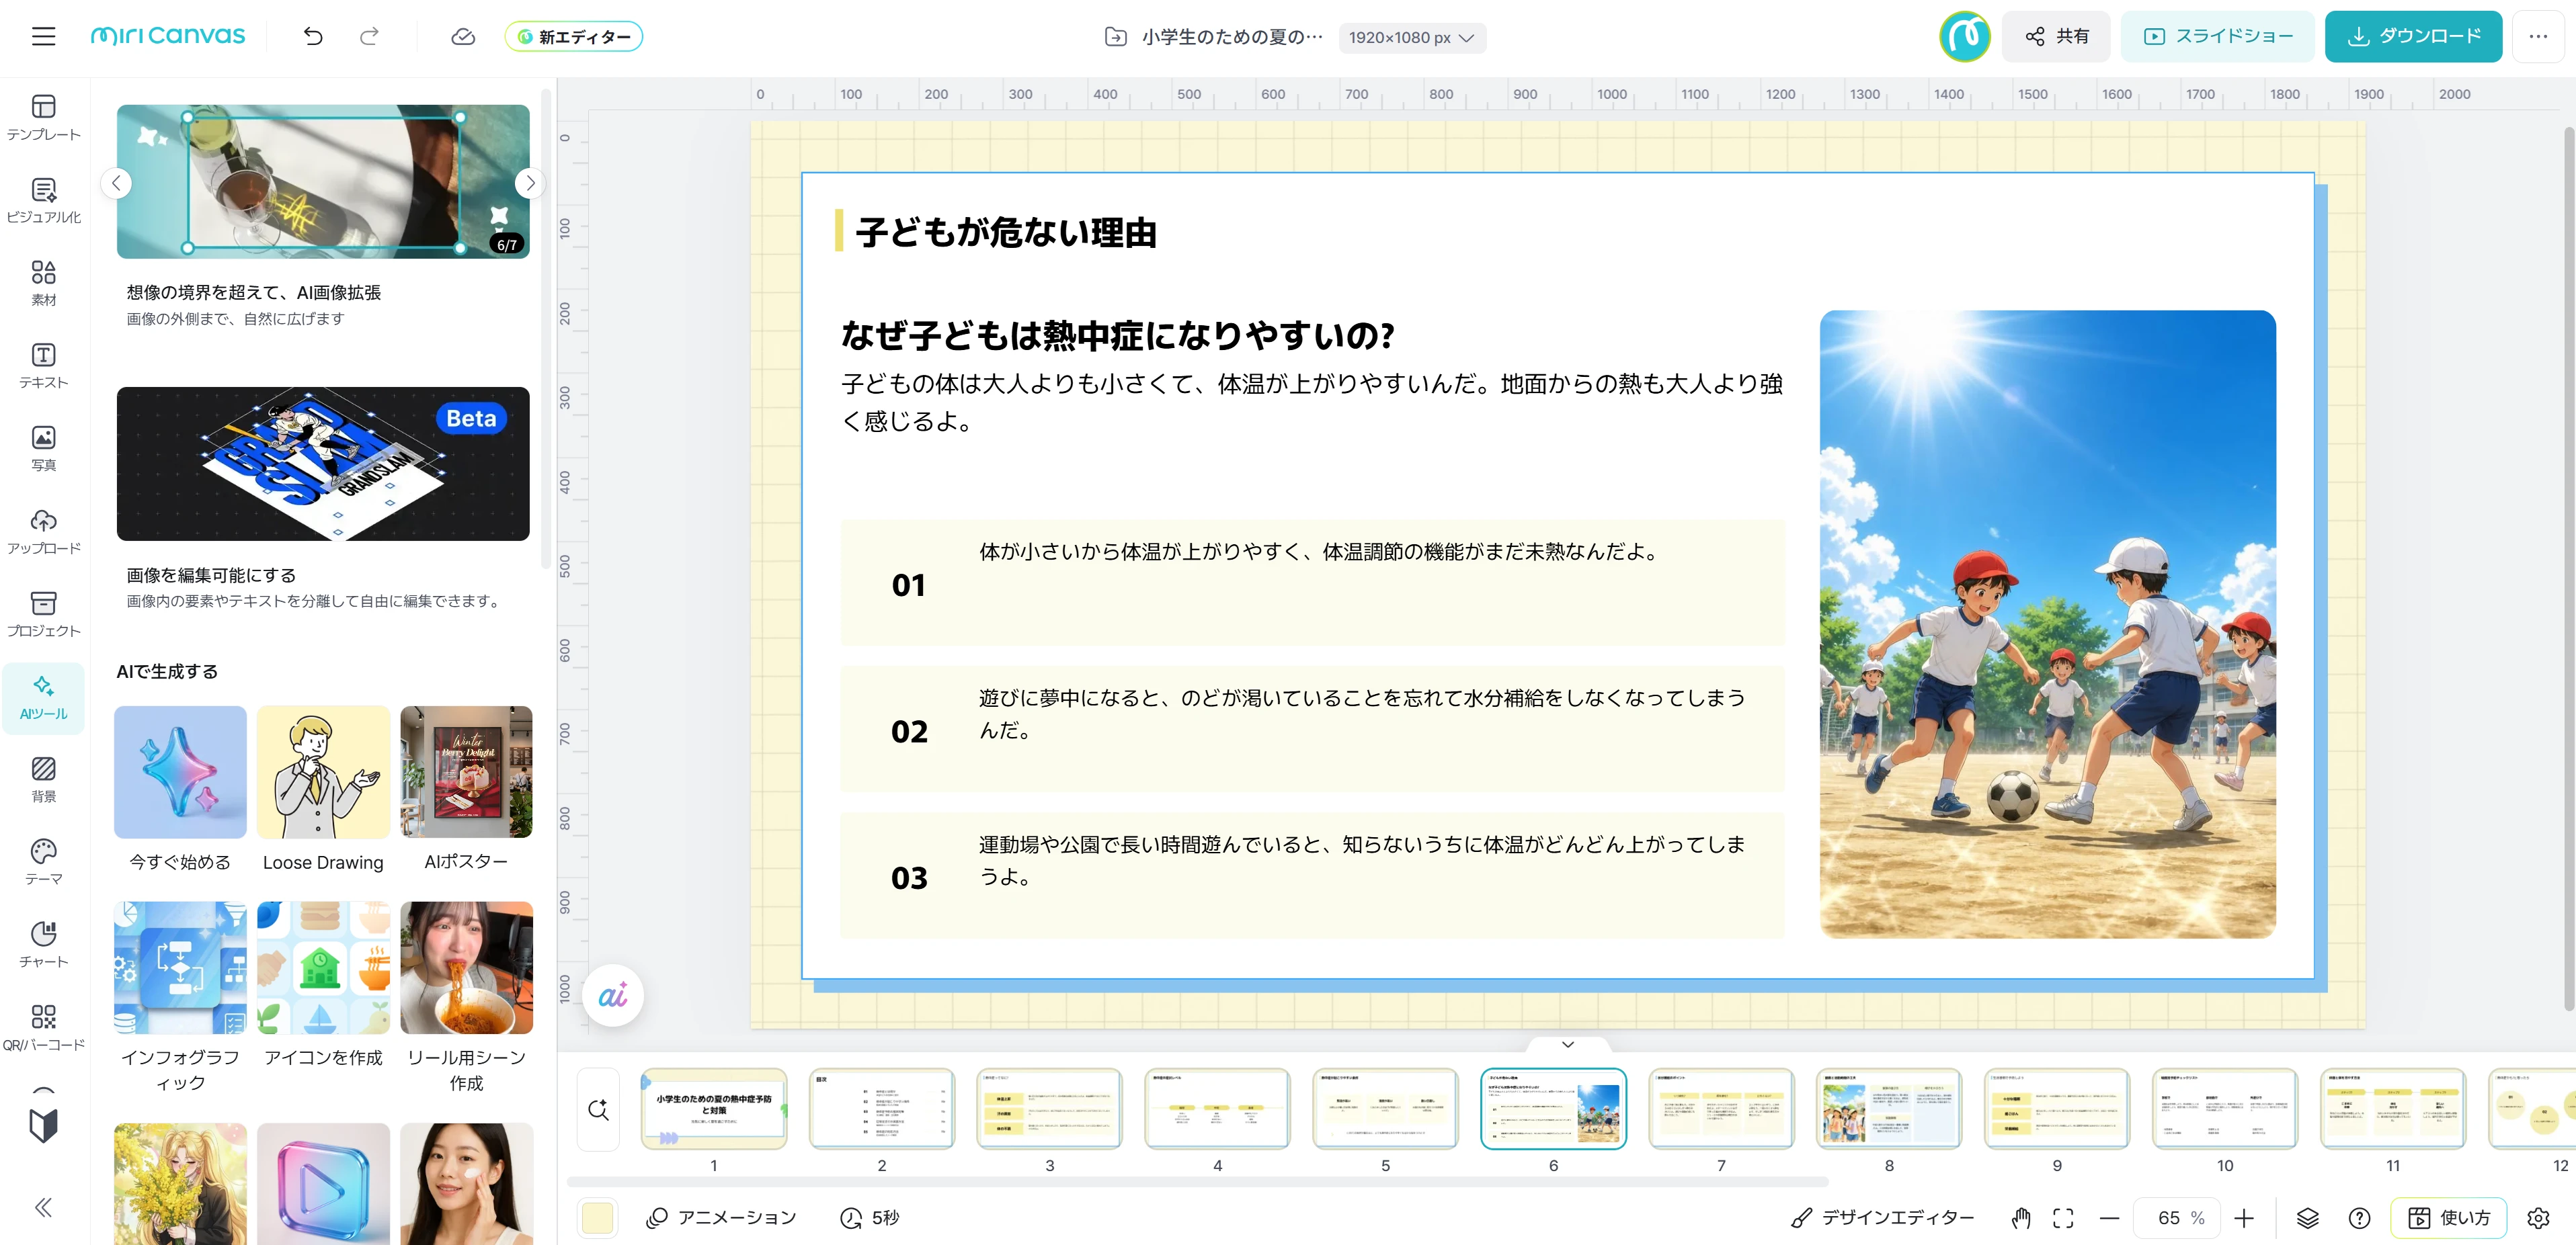Start the スライドショー
The image size is (2576, 1245).
[2218, 37]
